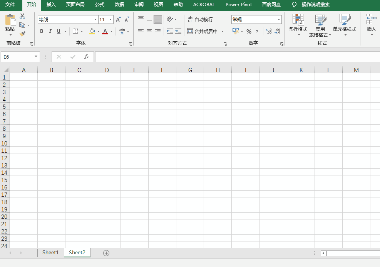380x267 pixels.
Task: Toggle middle vertical alignment
Action: pos(149,19)
